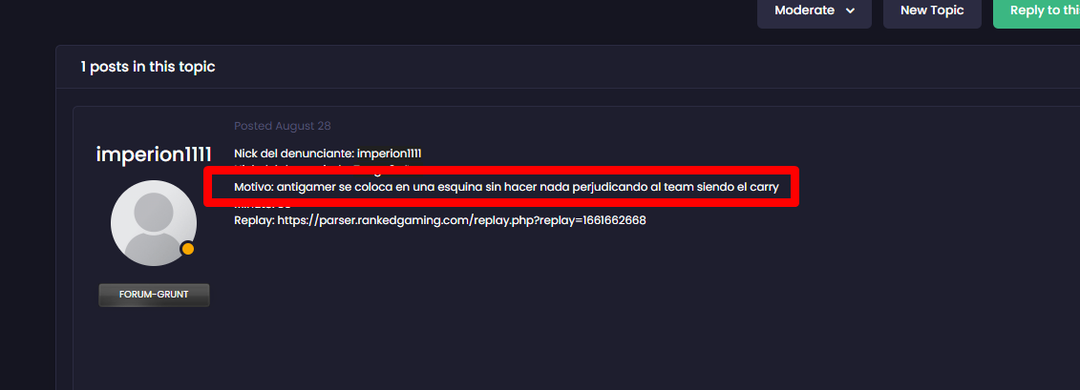Image resolution: width=1080 pixels, height=390 pixels.
Task: Click the 'Nick del denunciante' line
Action: coord(328,154)
